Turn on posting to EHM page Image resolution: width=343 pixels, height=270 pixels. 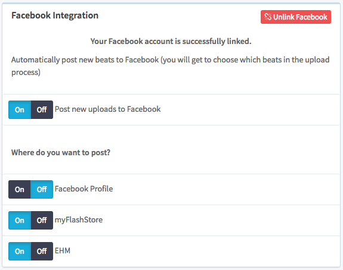(x=20, y=251)
